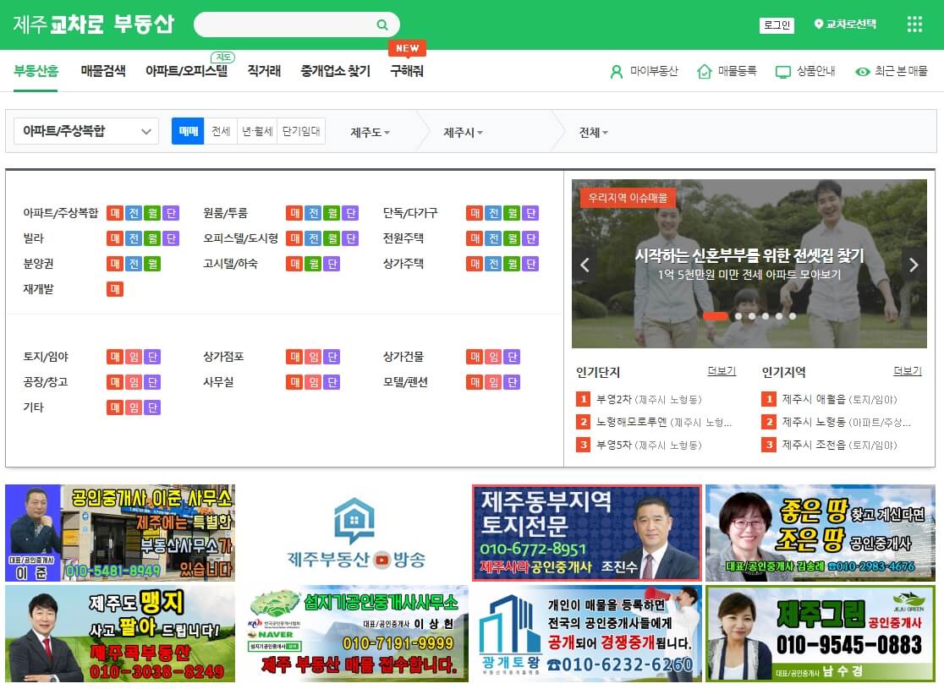Select the 단기임대 transaction type
Viewport: 944px width, 689px height.
302,131
